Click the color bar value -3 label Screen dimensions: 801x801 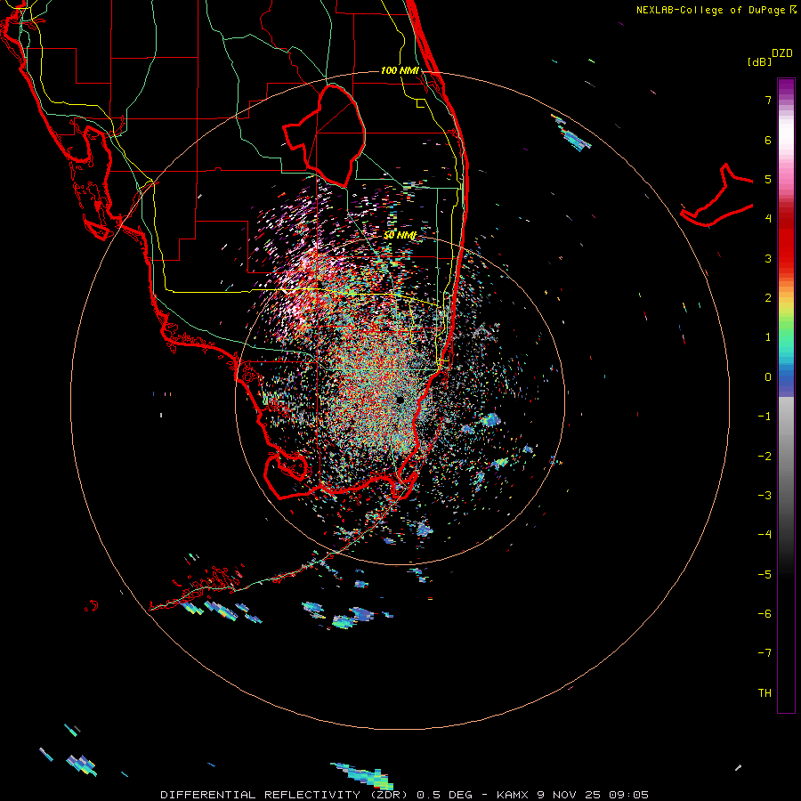click(x=765, y=495)
